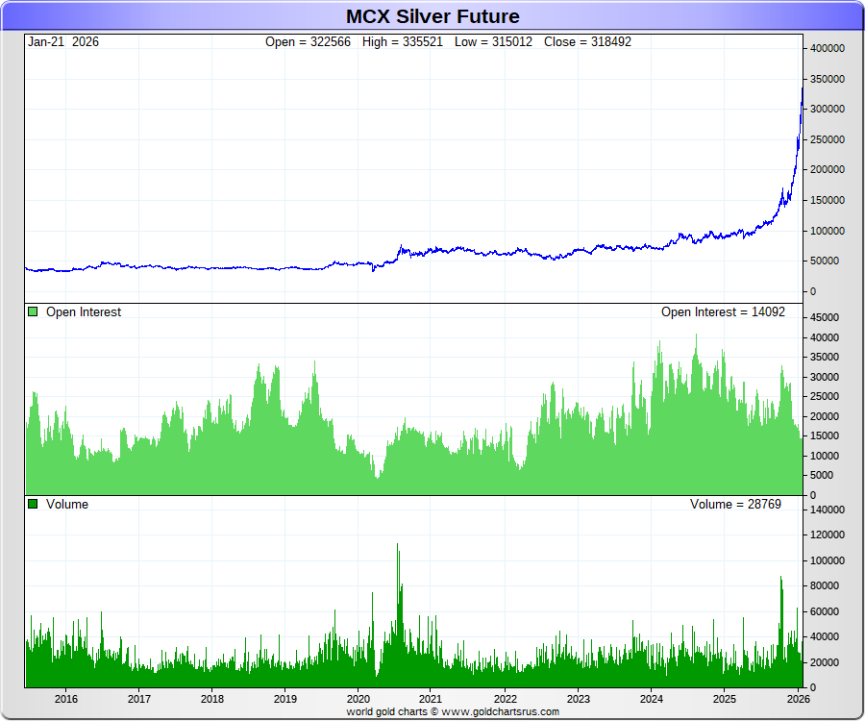This screenshot has height=721, width=865.
Task: Click the 2023 year label on time axis
Action: click(578, 699)
